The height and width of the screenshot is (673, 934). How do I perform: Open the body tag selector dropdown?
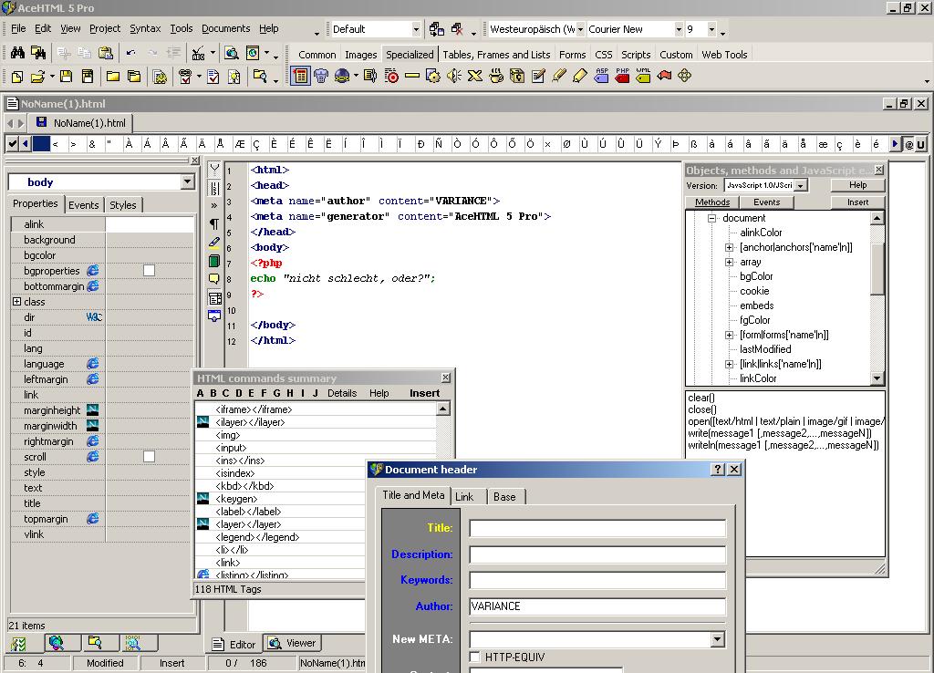click(x=187, y=182)
